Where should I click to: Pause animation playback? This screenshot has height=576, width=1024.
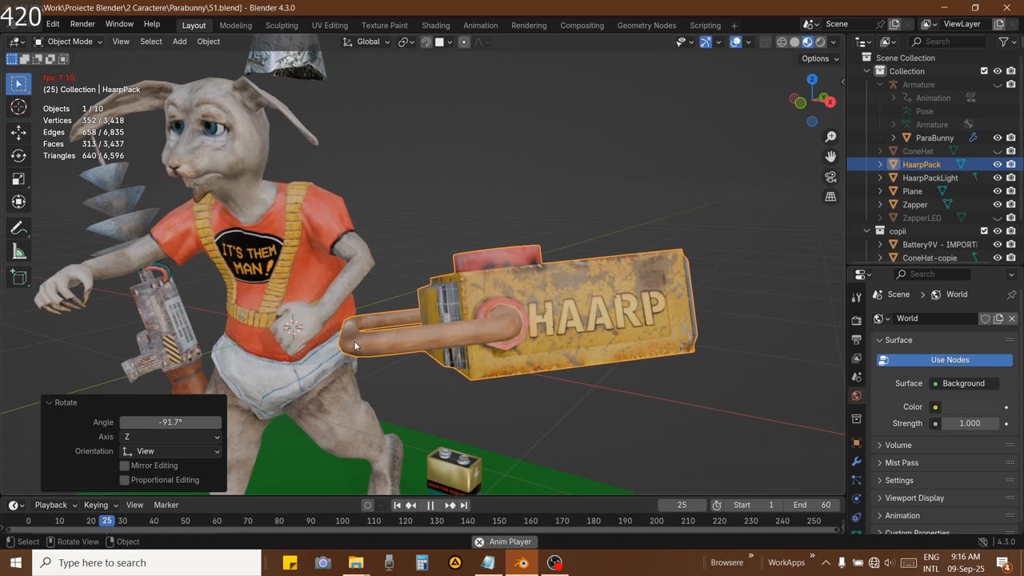(430, 505)
